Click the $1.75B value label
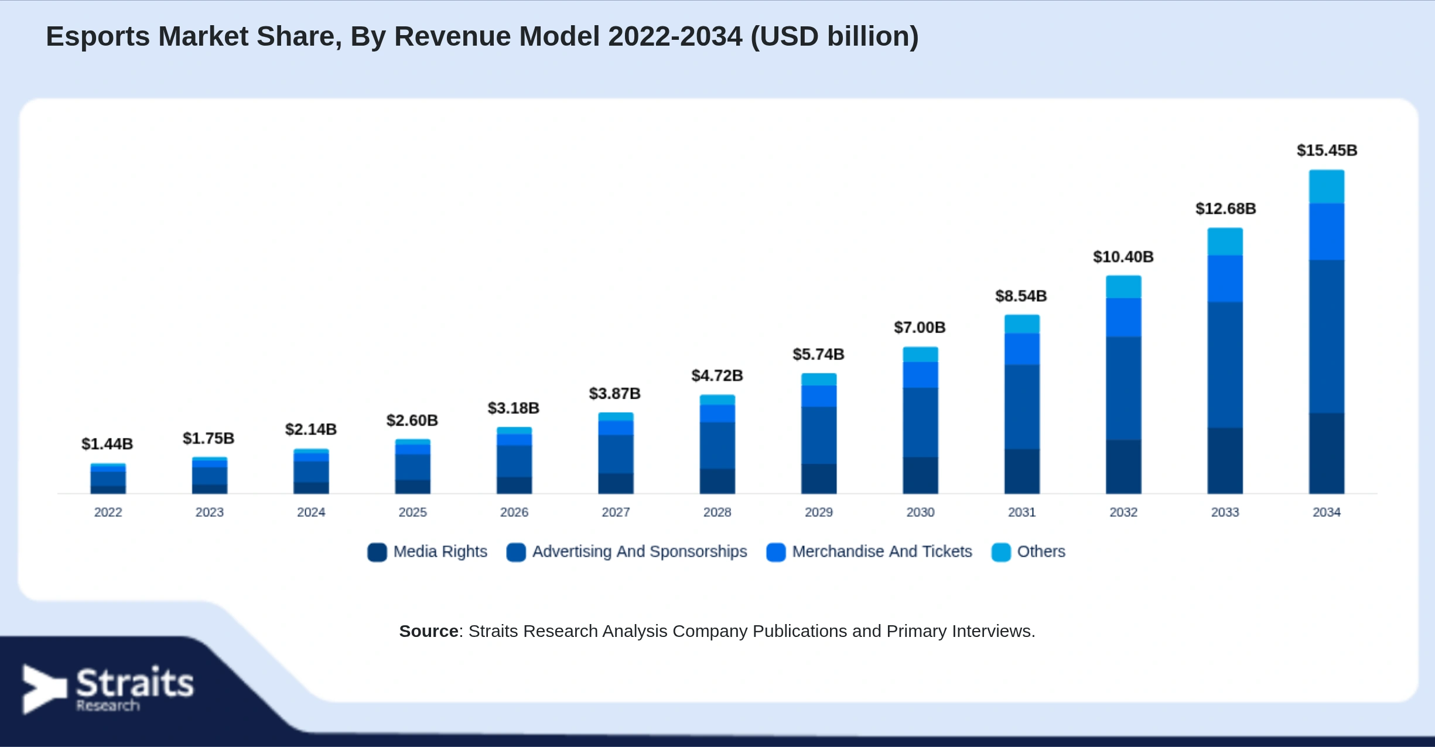 click(209, 438)
